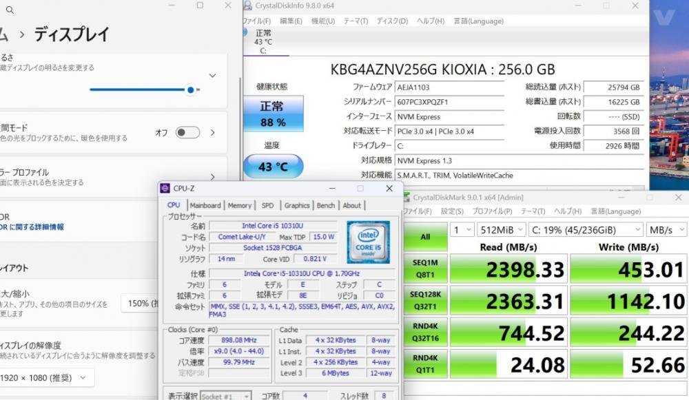This screenshot has width=689, height=400.
Task: Click the usage hours value 2926 時間
Action: coord(614,146)
